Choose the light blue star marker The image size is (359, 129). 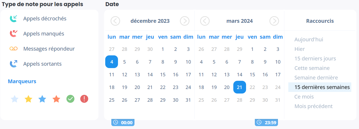15,99
